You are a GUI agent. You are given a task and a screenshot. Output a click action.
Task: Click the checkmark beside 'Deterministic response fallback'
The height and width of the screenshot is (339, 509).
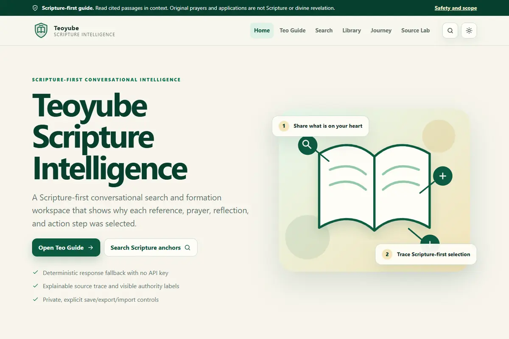click(36, 272)
